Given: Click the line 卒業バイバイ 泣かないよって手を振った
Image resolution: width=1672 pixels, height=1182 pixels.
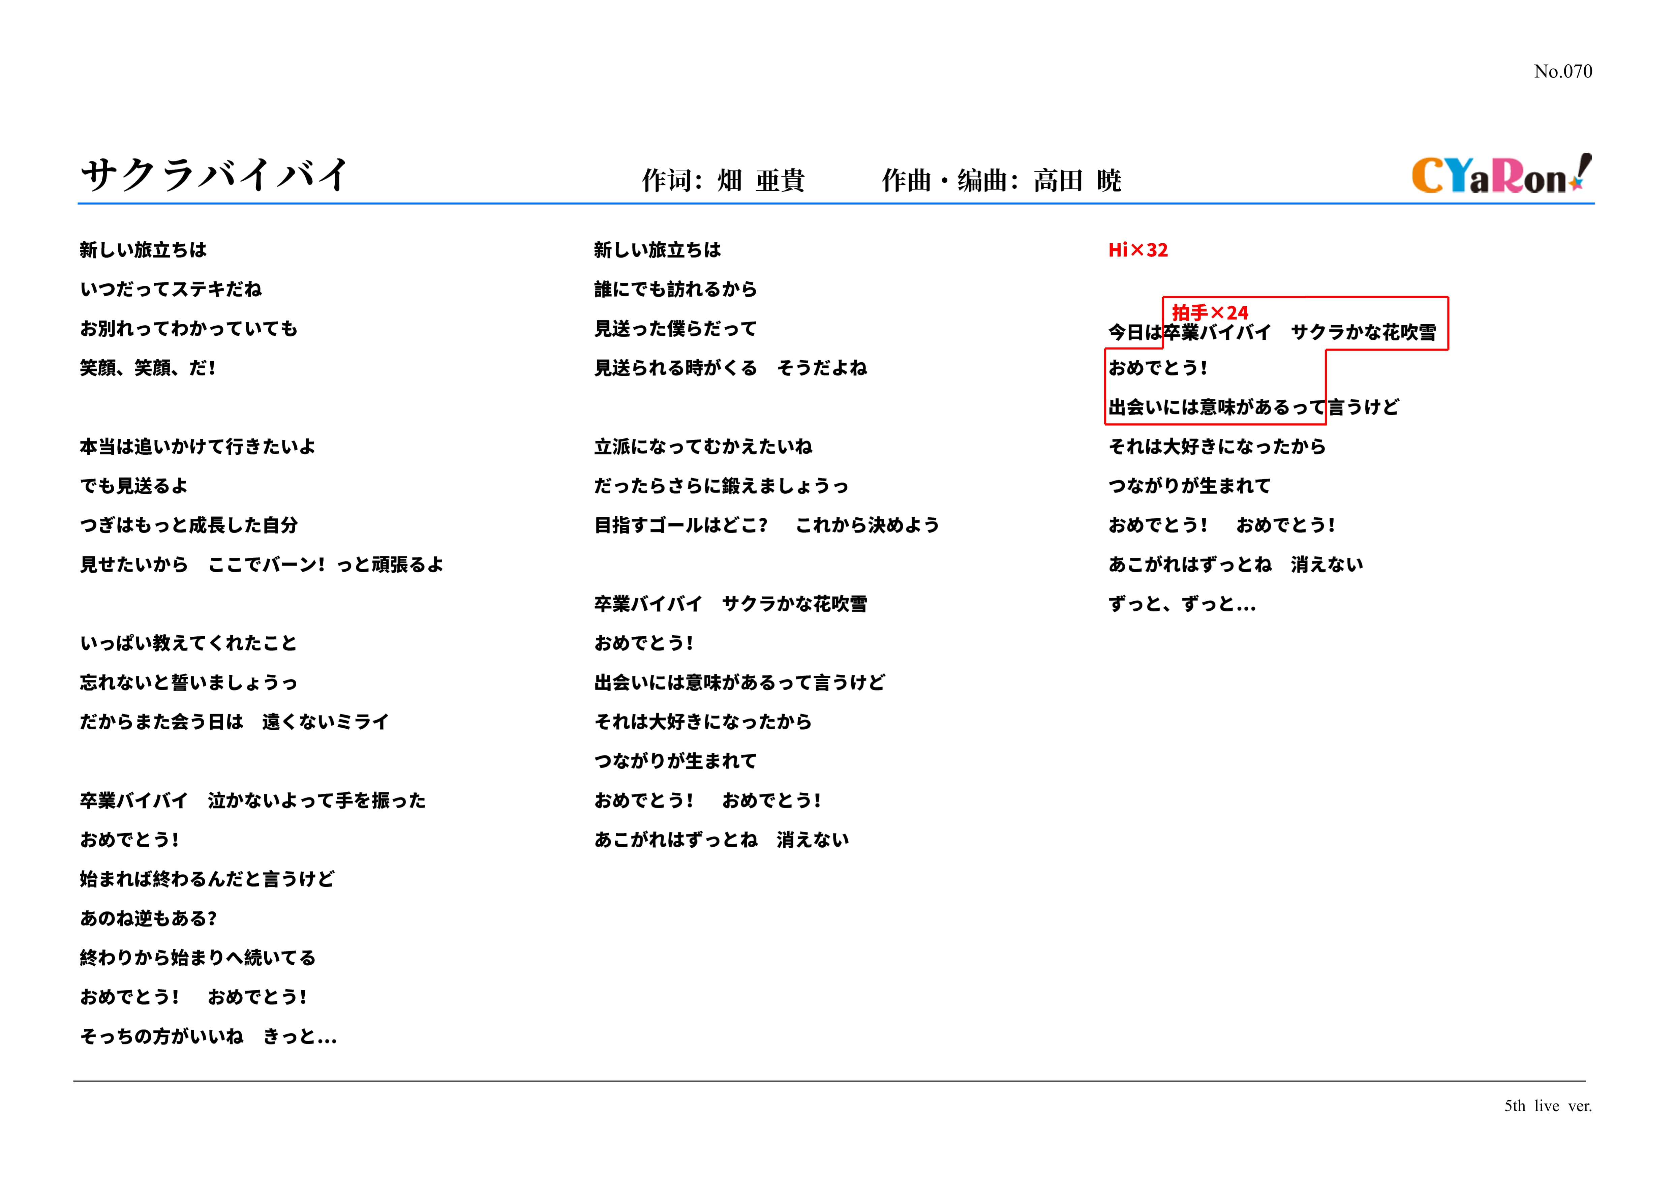Looking at the screenshot, I should tap(253, 800).
